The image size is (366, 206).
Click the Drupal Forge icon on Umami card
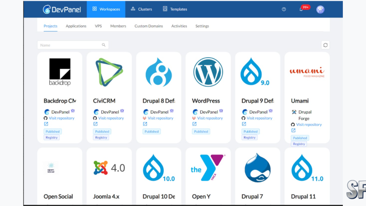(293, 112)
